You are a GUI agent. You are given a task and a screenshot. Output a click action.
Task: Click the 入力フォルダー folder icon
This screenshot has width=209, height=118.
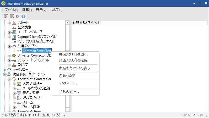coord(19,84)
